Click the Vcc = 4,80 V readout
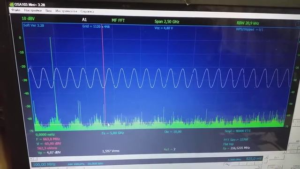Viewport: 300px width, 169px height. click(x=164, y=28)
